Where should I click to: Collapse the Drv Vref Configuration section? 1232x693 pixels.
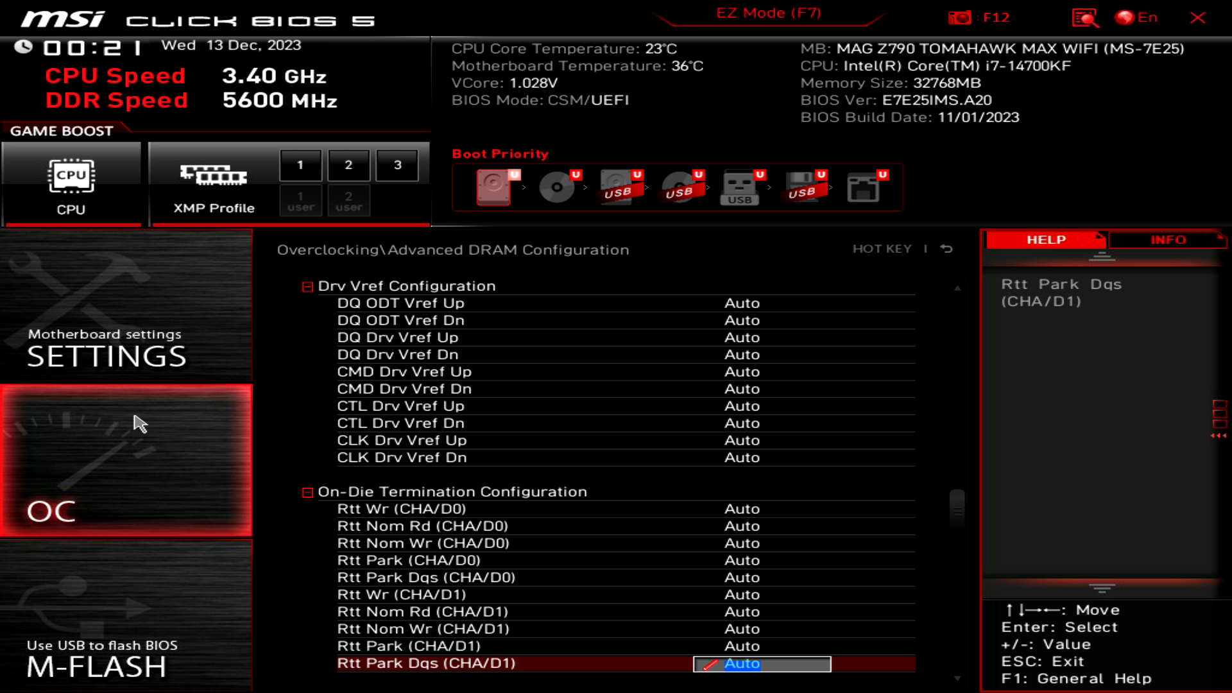[307, 286]
